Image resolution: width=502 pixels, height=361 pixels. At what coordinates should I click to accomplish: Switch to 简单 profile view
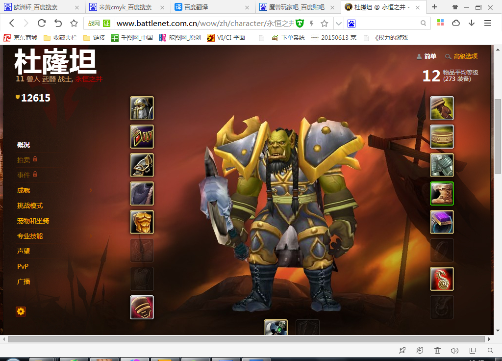(427, 56)
